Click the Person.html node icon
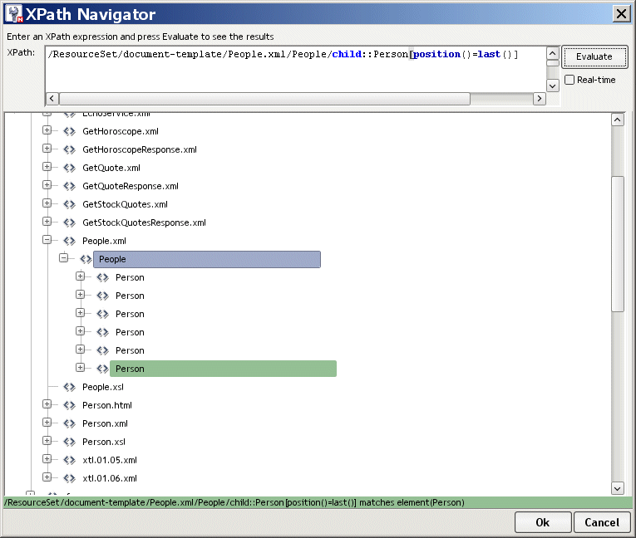Image resolution: width=636 pixels, height=538 pixels. [69, 405]
